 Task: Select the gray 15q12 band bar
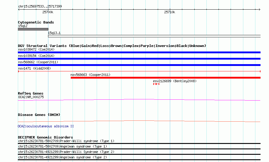point(33,29)
